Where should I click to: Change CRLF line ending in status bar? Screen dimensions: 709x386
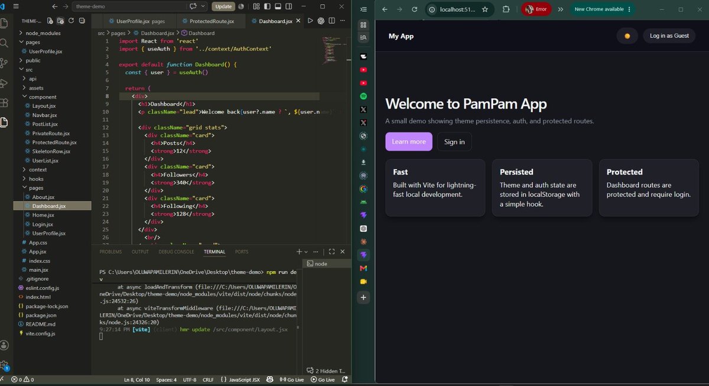(x=208, y=379)
